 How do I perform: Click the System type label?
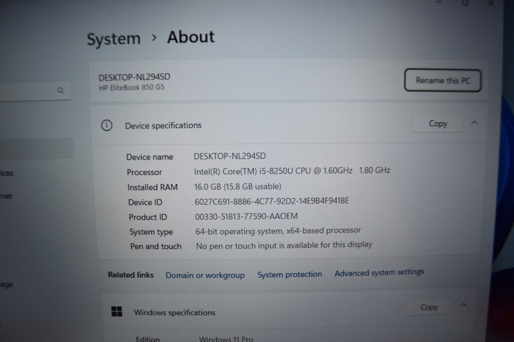151,232
